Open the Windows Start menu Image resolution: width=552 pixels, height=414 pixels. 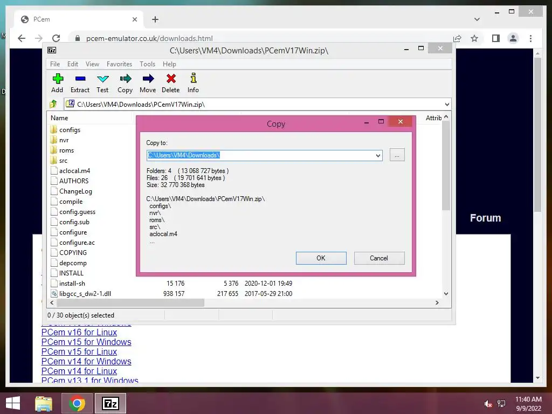(13, 403)
